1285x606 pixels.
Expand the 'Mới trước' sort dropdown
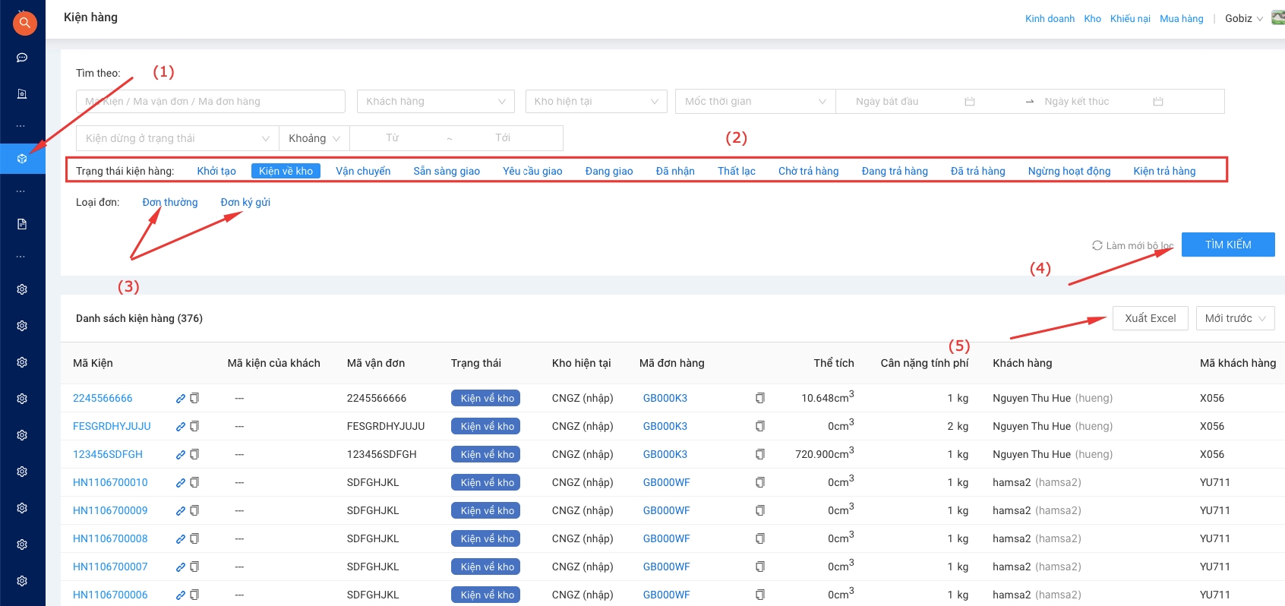pyautogui.click(x=1234, y=318)
